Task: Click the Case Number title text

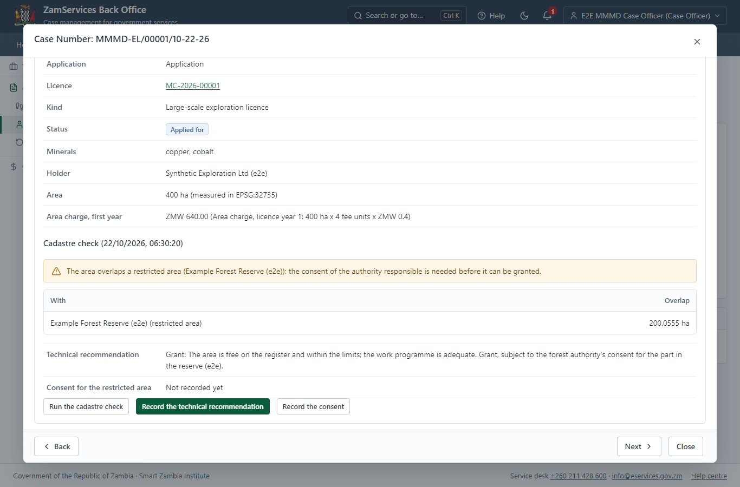Action: tap(122, 39)
